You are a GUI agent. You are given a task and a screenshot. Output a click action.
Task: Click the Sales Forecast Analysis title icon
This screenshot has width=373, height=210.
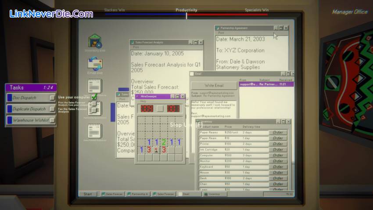point(133,42)
